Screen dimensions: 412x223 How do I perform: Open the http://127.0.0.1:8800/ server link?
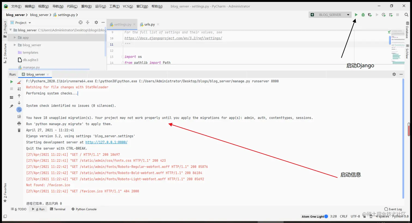click(x=107, y=142)
